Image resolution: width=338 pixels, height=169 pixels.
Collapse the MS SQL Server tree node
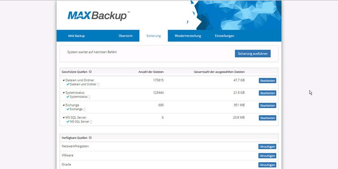64,118
